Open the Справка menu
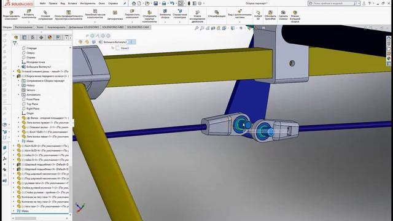The width and height of the screenshot is (393, 221). click(x=113, y=4)
